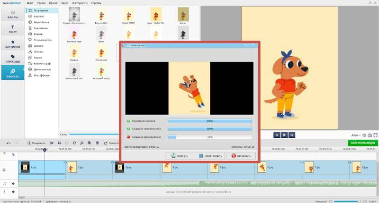Click the Редактировать edit button in toolbar
The image size is (379, 203).
[x=112, y=143]
